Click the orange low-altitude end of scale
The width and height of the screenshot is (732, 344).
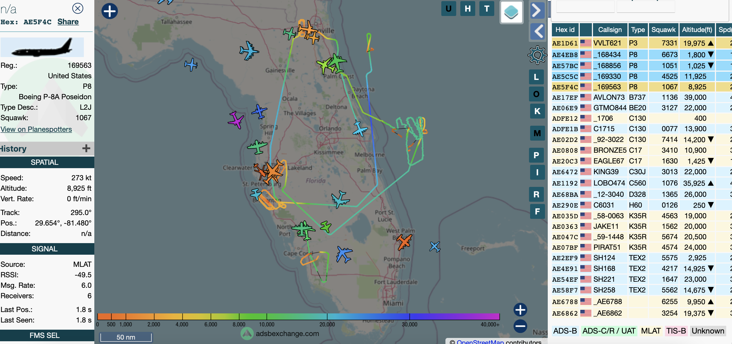click(104, 316)
